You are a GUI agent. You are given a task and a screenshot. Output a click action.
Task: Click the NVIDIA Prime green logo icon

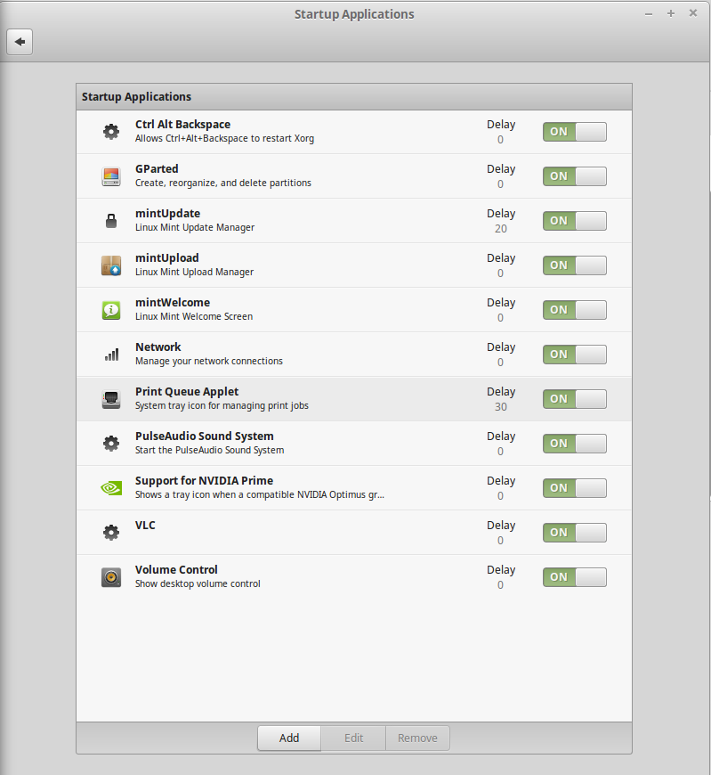tap(110, 488)
